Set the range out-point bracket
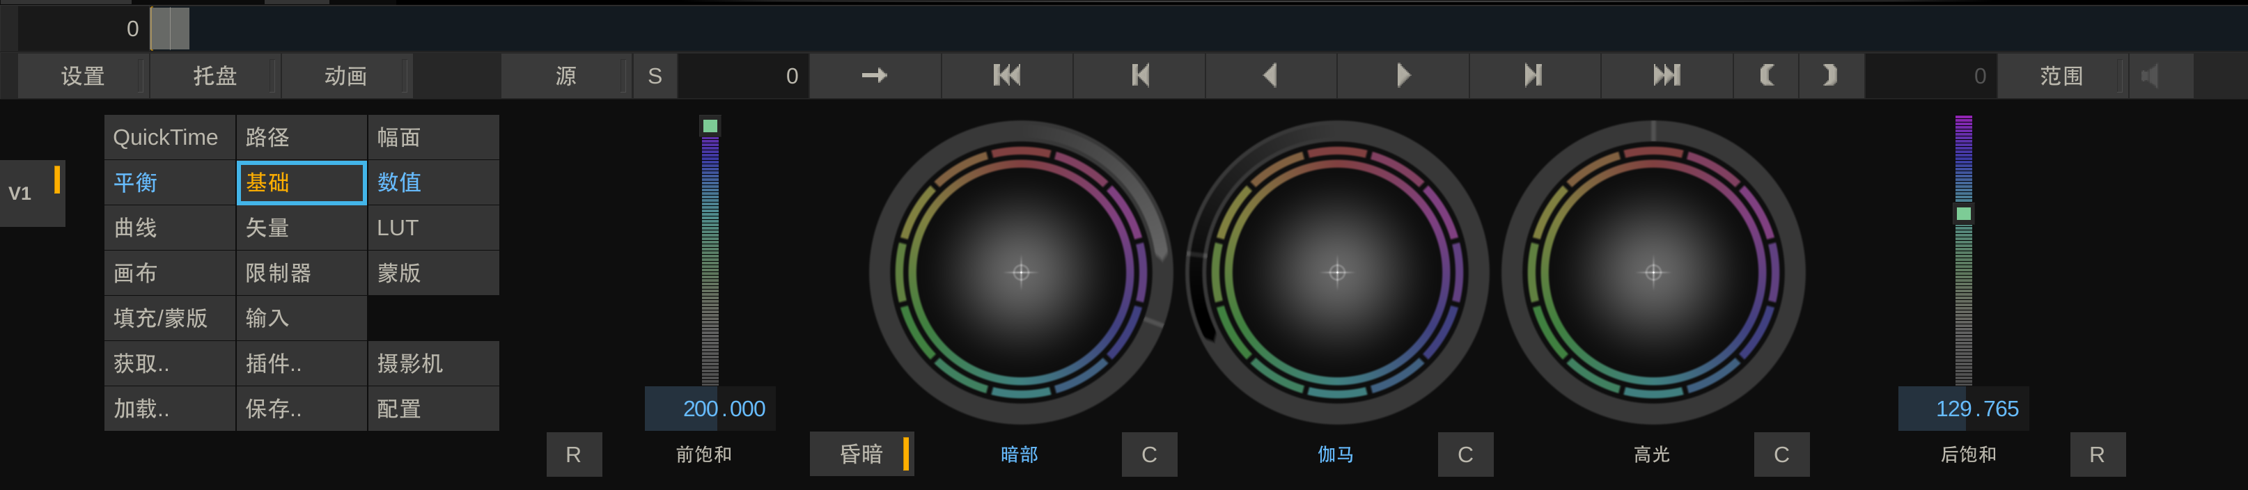The width and height of the screenshot is (2248, 490). (1831, 76)
